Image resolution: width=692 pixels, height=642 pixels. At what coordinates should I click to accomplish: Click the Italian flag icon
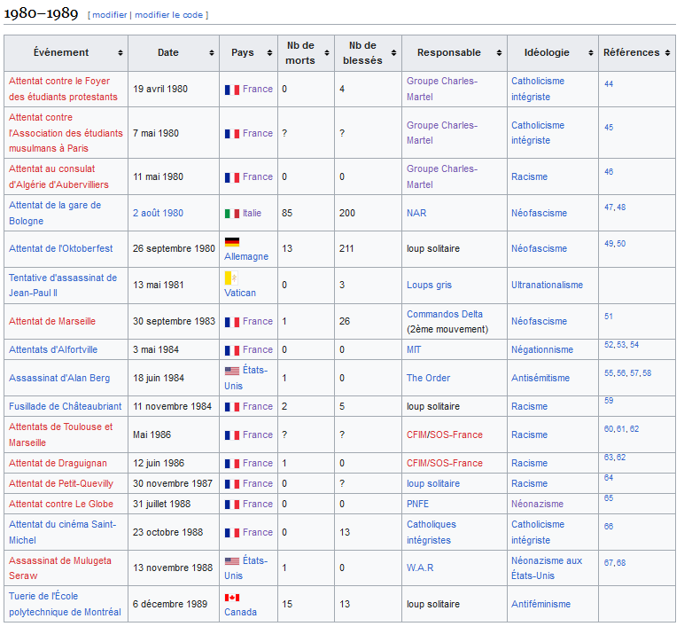232,214
